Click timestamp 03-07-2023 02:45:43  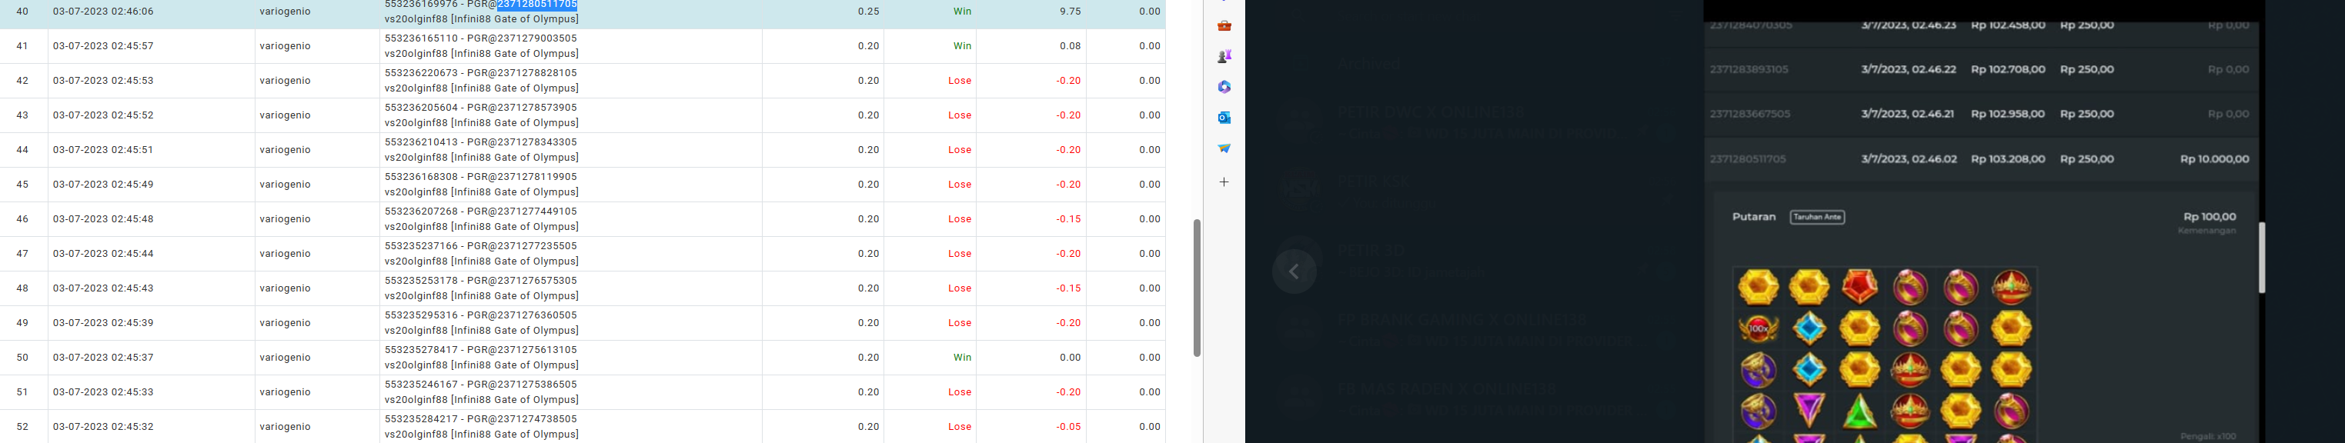pos(104,288)
